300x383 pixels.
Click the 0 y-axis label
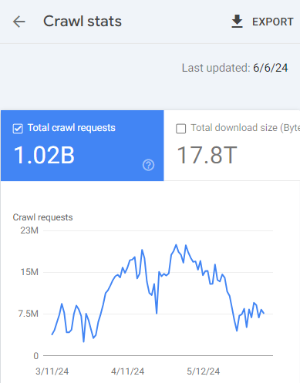point(36,356)
